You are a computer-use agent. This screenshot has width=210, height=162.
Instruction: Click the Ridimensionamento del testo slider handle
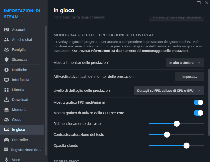177,124
